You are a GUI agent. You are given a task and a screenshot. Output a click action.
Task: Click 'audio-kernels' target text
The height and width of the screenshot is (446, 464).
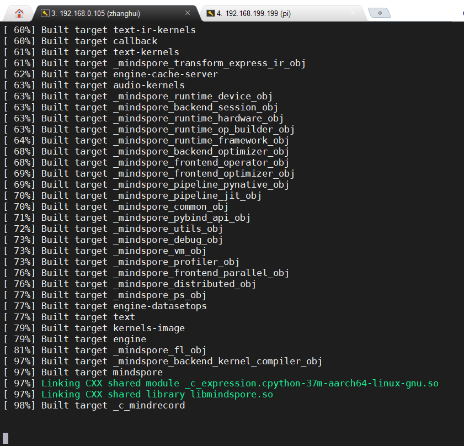click(x=149, y=85)
